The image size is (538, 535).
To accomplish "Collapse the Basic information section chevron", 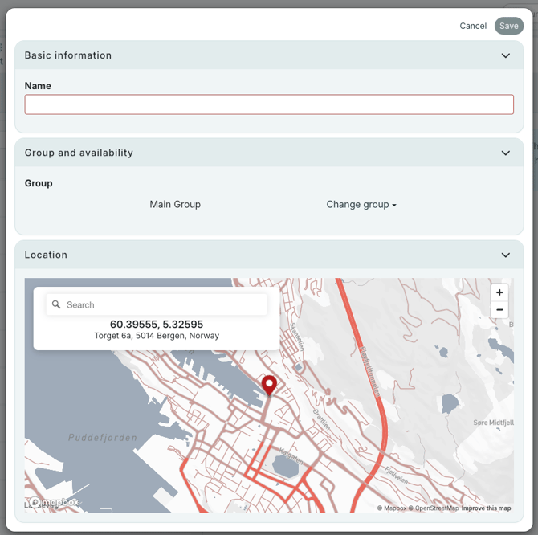I will click(506, 55).
